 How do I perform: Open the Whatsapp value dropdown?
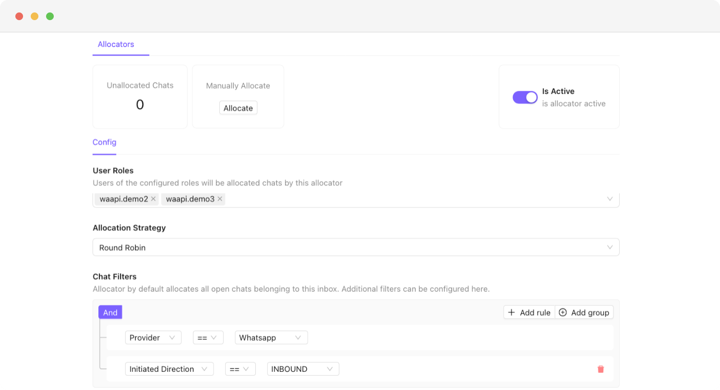[x=271, y=338]
